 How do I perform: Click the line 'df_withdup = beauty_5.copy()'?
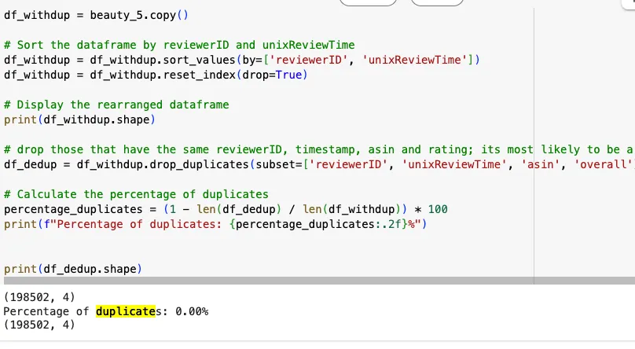pyautogui.click(x=96, y=16)
